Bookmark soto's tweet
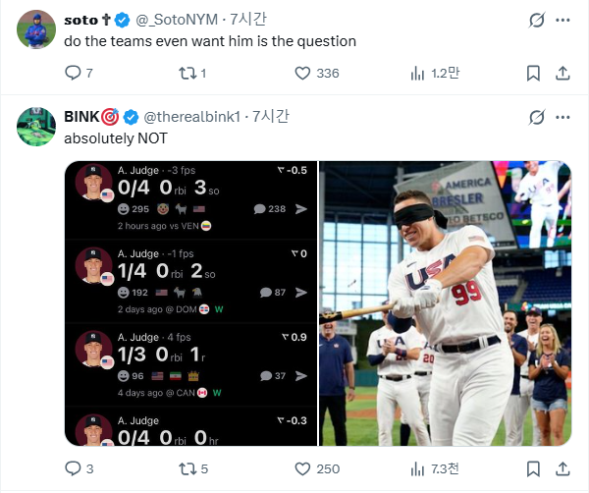589x493 pixels. click(533, 73)
